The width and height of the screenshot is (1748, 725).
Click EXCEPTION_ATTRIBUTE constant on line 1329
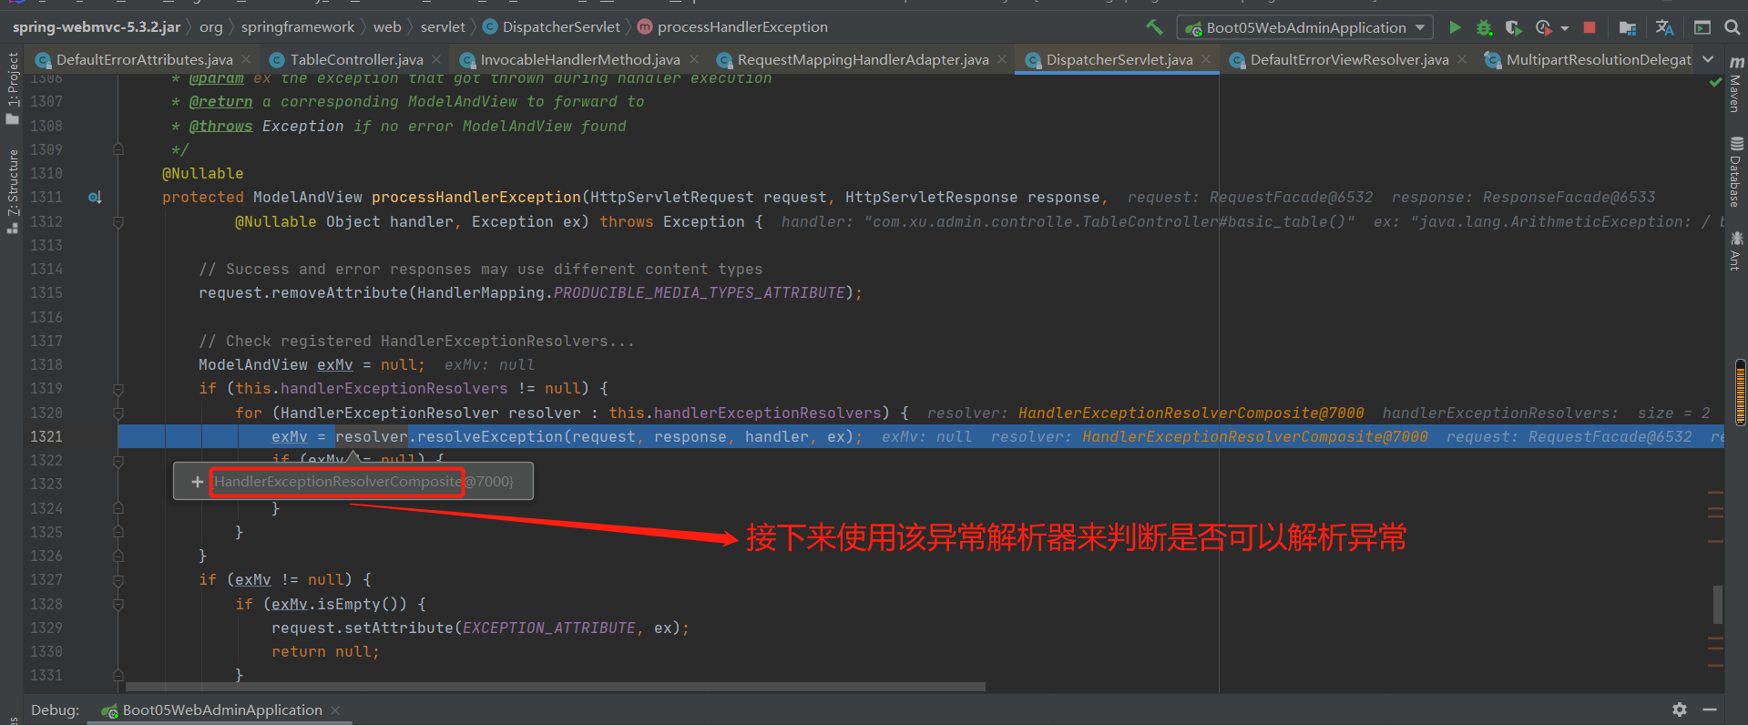pyautogui.click(x=549, y=628)
